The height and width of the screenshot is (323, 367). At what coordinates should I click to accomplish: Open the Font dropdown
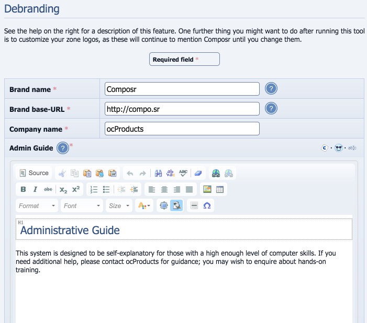click(x=82, y=206)
